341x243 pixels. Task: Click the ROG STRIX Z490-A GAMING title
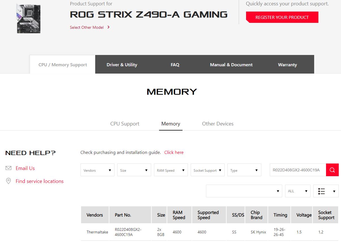pyautogui.click(x=149, y=14)
